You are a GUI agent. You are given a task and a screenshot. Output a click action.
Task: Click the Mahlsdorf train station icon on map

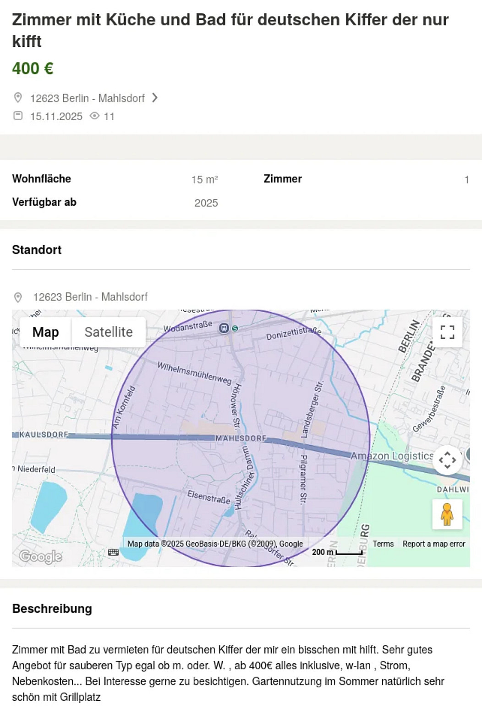224,328
